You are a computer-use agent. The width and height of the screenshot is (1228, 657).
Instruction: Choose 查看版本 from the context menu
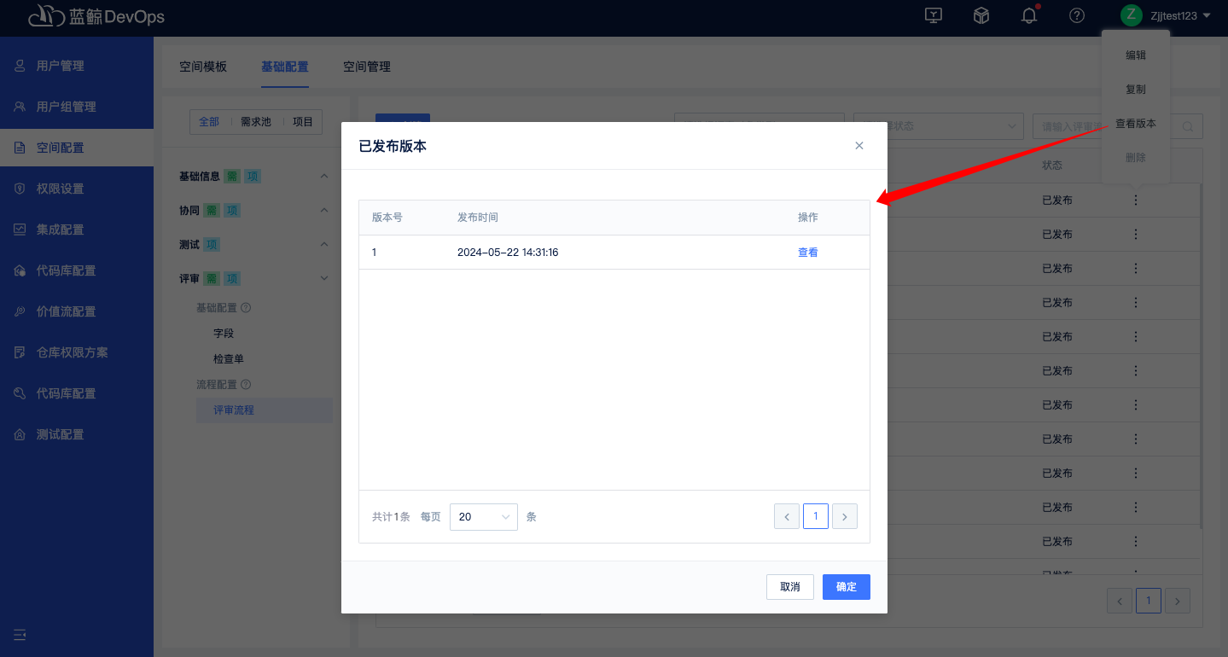coord(1136,124)
